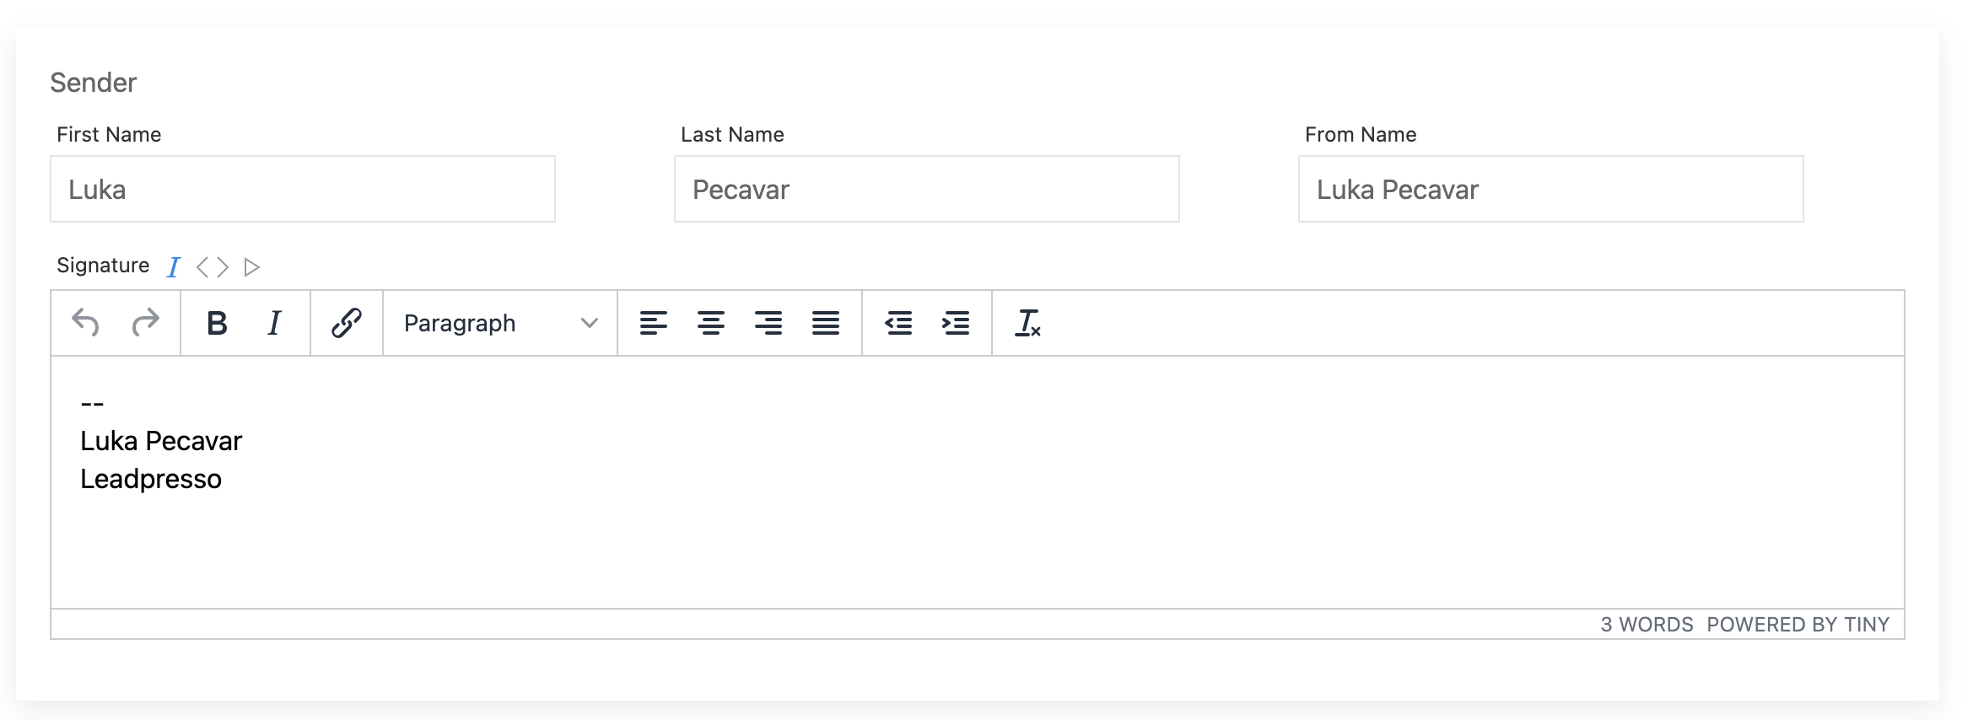
Task: Switch to HTML code view for signature
Action: (x=213, y=267)
